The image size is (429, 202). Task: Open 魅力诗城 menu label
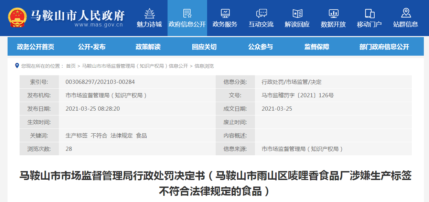tap(149, 24)
